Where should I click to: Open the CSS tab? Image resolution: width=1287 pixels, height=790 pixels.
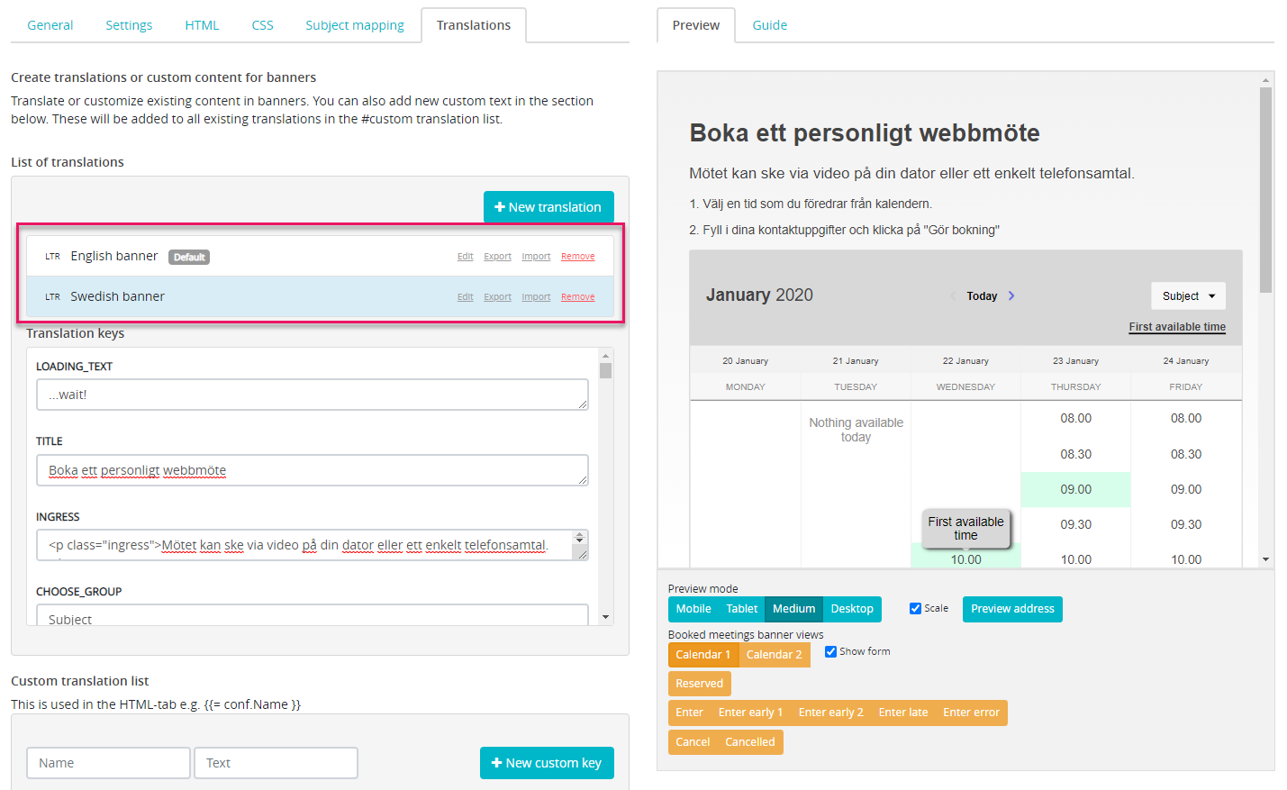click(262, 25)
